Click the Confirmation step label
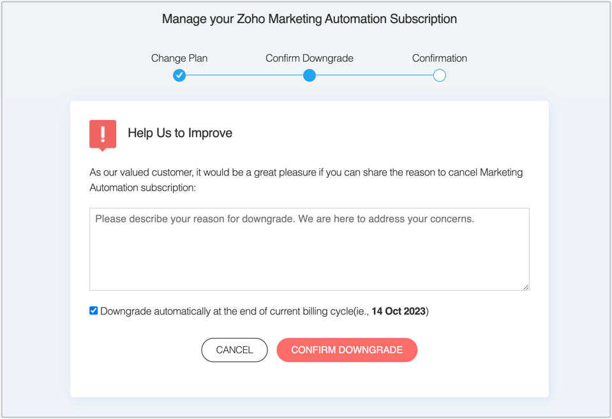This screenshot has width=612, height=419. point(440,58)
